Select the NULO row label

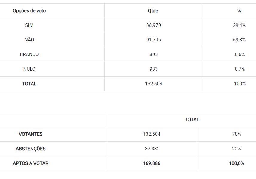(29, 69)
